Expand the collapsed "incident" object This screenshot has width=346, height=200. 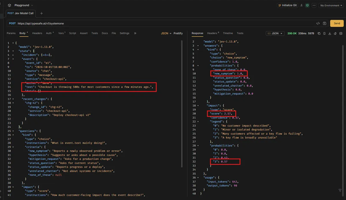coord(13,55)
